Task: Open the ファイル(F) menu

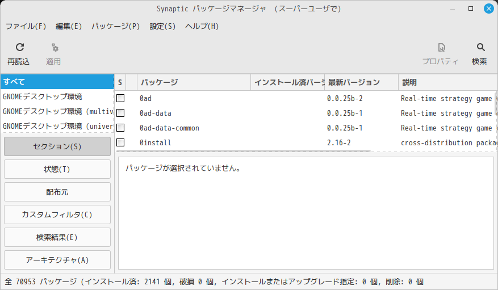Action: 26,26
